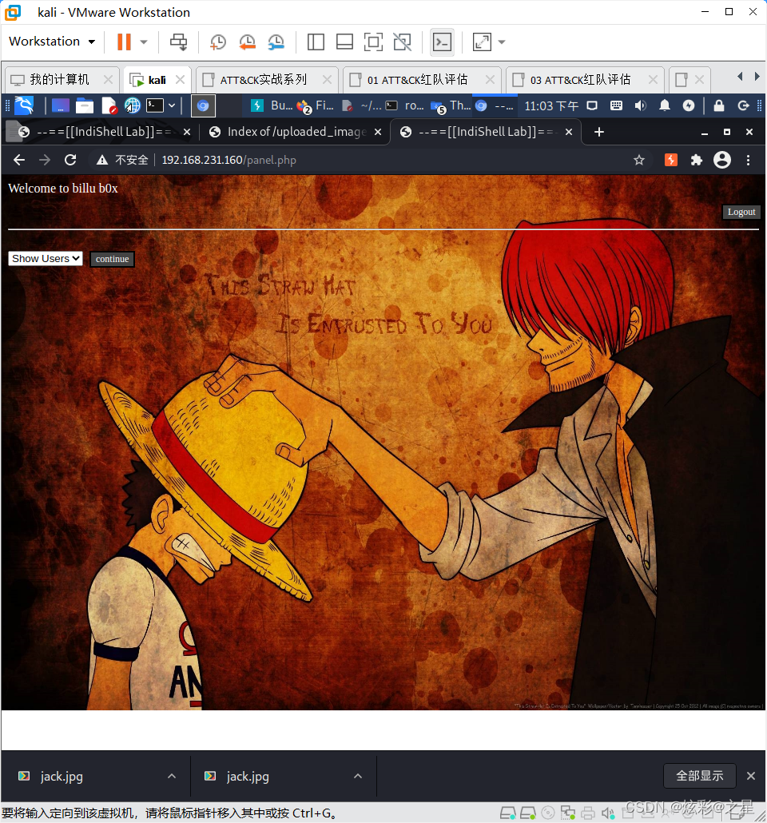This screenshot has height=823, width=767.
Task: Expand options for first jack.jpg download
Action: [172, 776]
